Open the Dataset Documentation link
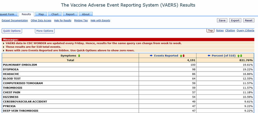The height and width of the screenshot is (113, 258). [15, 21]
